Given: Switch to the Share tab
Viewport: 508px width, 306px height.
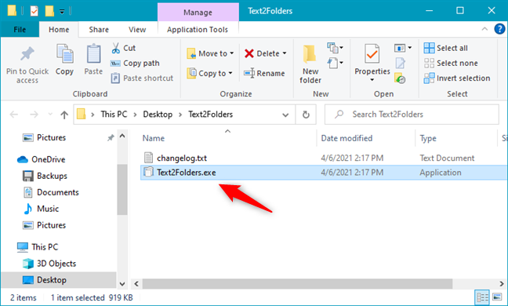Looking at the screenshot, I should pos(99,30).
